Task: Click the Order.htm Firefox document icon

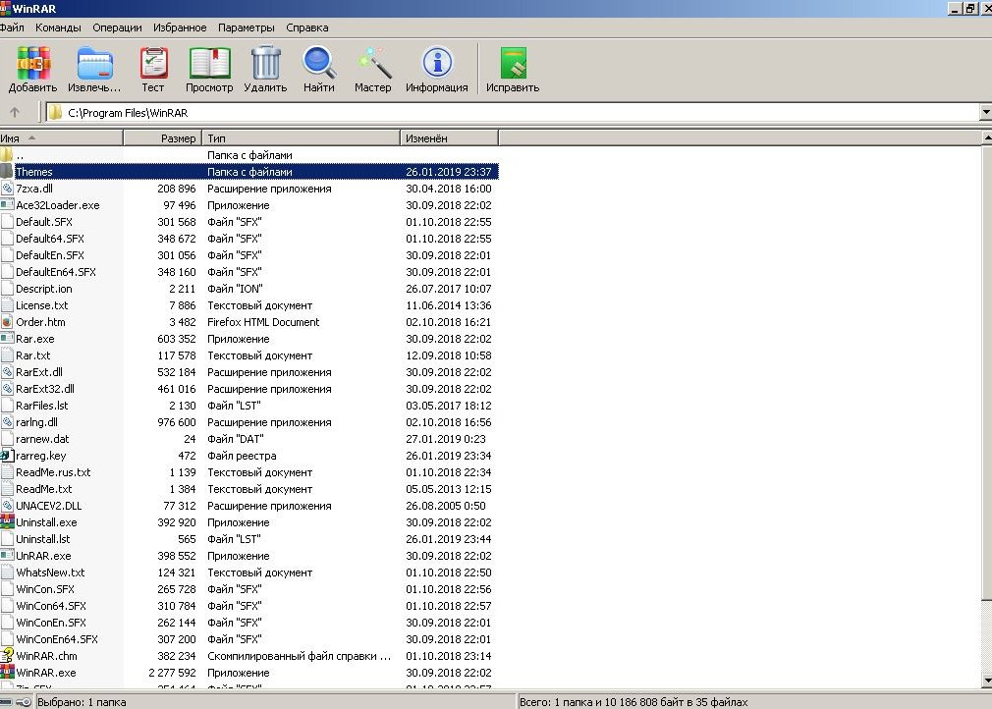Action: pyautogui.click(x=6, y=322)
